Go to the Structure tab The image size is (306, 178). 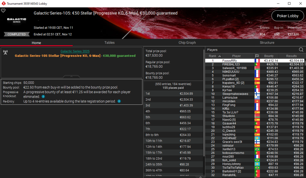point(267,42)
